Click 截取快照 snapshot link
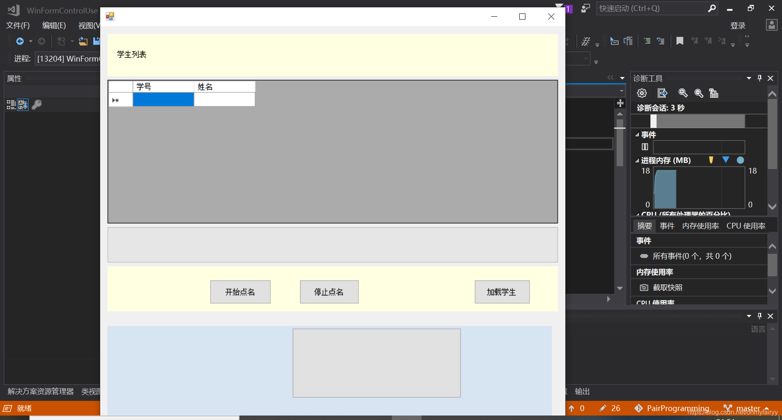This screenshot has height=420, width=782. [668, 288]
